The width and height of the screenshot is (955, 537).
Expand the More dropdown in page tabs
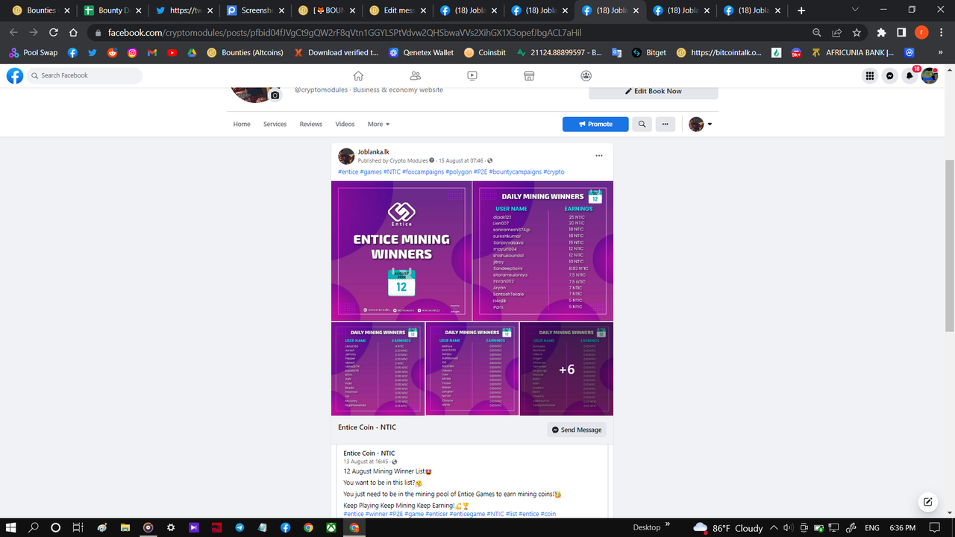[378, 124]
